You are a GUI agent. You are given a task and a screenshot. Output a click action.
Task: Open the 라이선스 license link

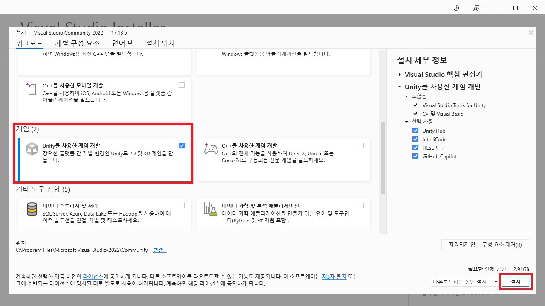(93, 276)
